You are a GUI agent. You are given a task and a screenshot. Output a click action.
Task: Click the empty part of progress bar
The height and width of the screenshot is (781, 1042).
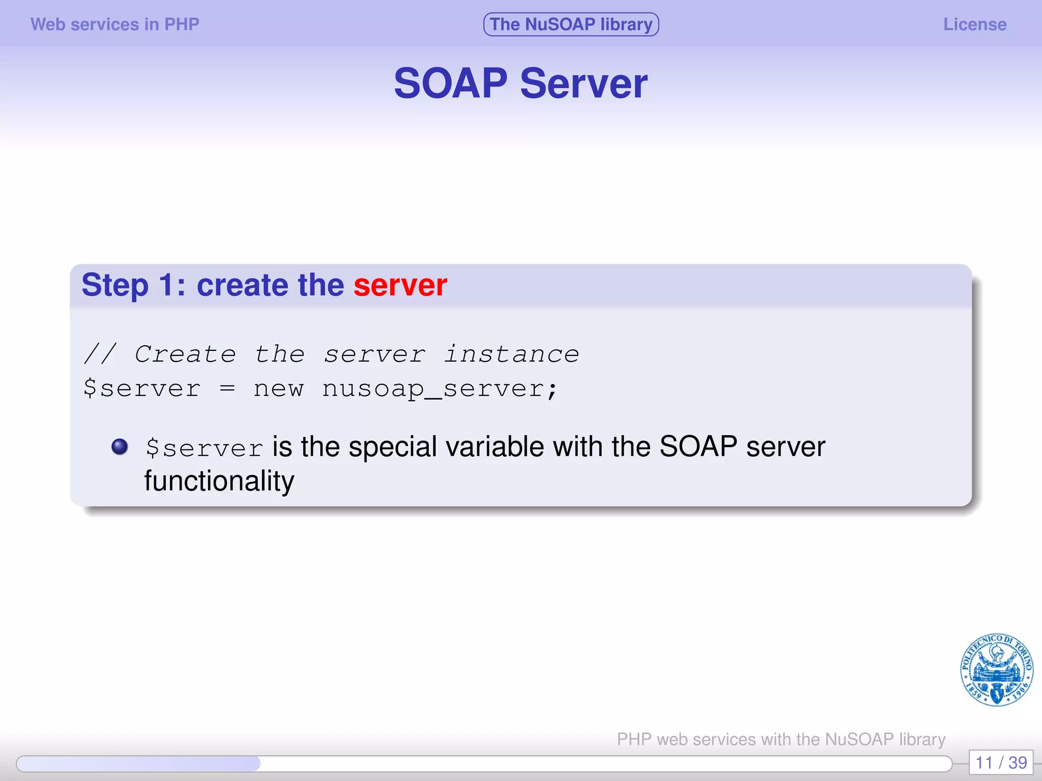tap(605, 763)
